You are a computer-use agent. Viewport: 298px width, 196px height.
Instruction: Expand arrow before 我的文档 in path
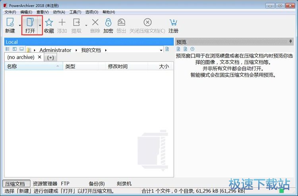pyautogui.click(x=76, y=50)
